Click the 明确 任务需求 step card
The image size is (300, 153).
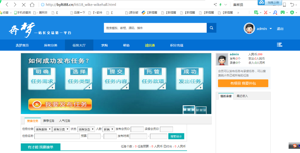point(42,79)
